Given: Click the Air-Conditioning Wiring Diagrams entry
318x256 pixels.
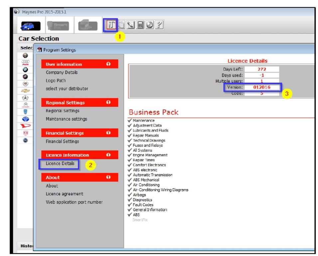Looking at the screenshot, I should point(160,190).
